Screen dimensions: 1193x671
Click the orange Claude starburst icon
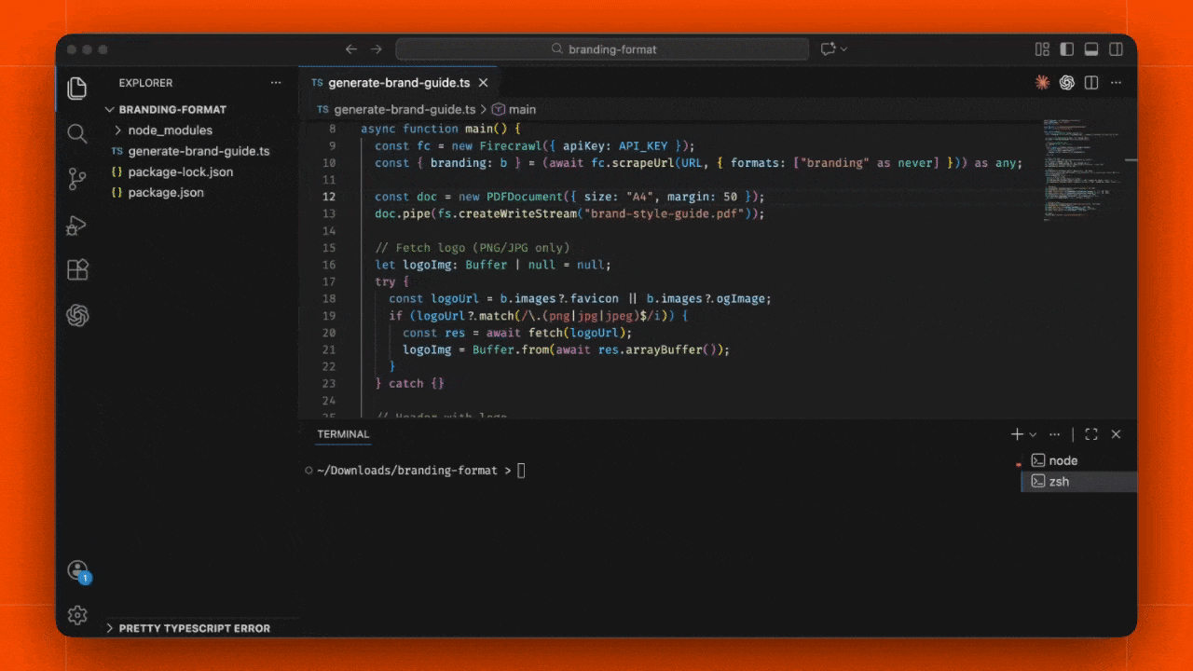(x=1043, y=83)
